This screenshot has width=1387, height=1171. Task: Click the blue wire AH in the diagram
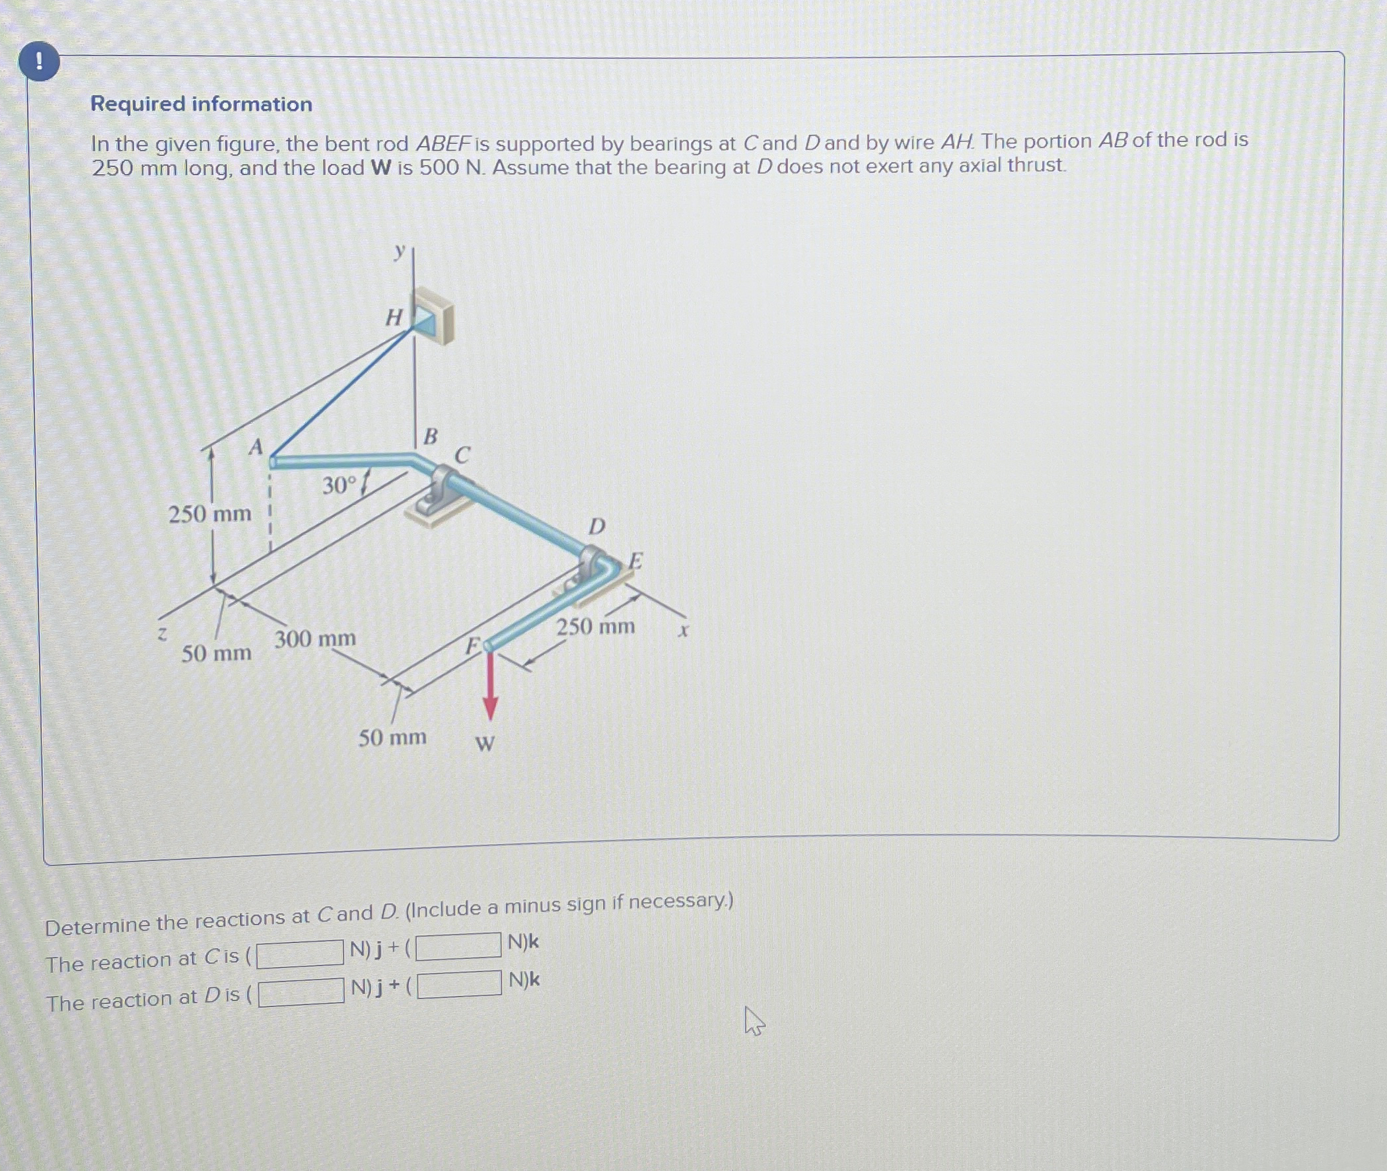click(342, 392)
